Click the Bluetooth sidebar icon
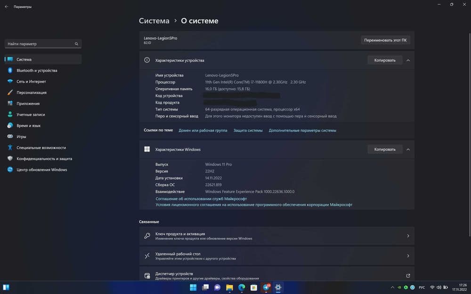 (x=10, y=70)
